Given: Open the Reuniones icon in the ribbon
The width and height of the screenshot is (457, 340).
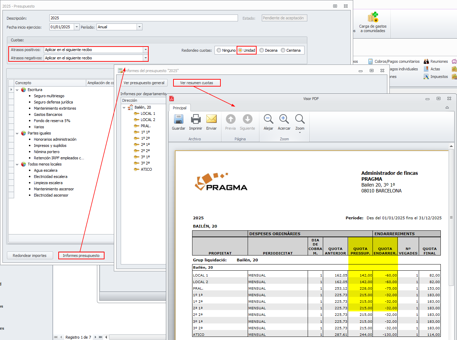Looking at the screenshot, I should (426, 61).
